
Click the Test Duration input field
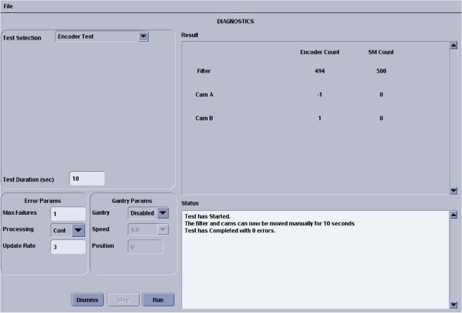pos(87,179)
